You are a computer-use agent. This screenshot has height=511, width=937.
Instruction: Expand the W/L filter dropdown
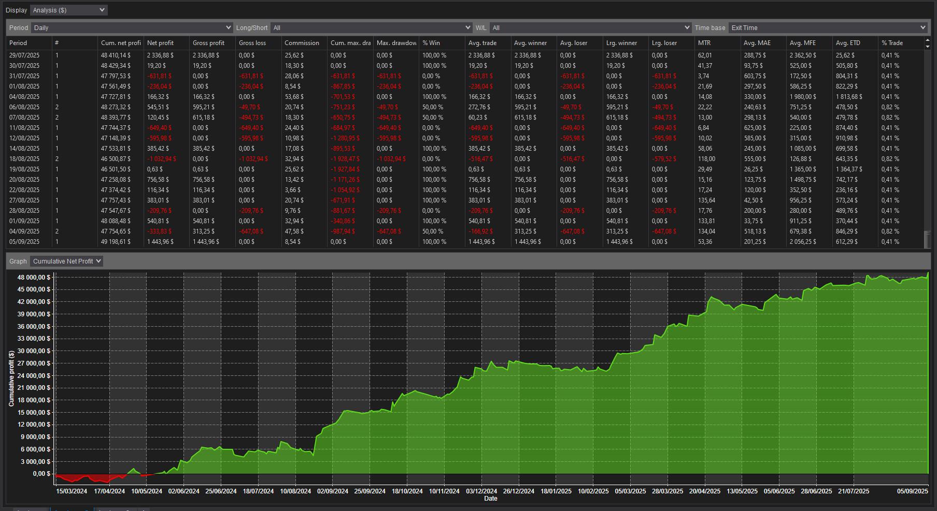[x=590, y=27]
